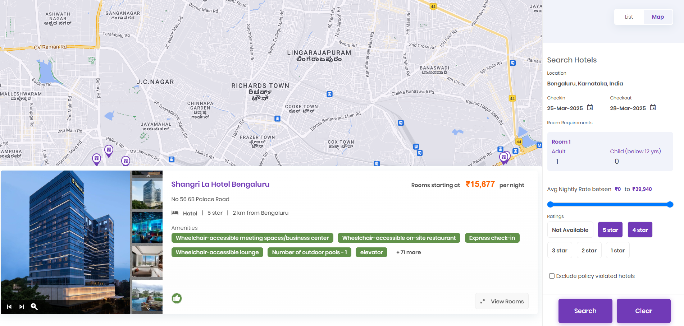This screenshot has width=684, height=326.
Task: Click Number of outdoor pools amenity tag
Action: [x=309, y=252]
